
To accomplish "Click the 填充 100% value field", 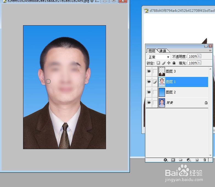I will 192,63.
